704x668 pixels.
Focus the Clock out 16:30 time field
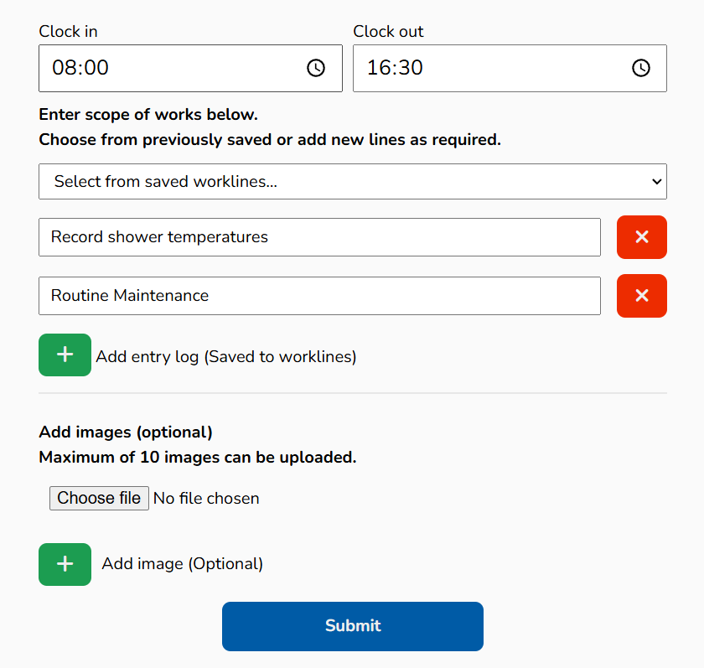(486, 68)
